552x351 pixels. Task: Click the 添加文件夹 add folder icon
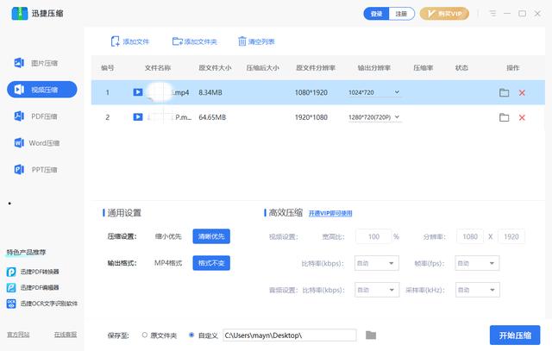click(178, 41)
